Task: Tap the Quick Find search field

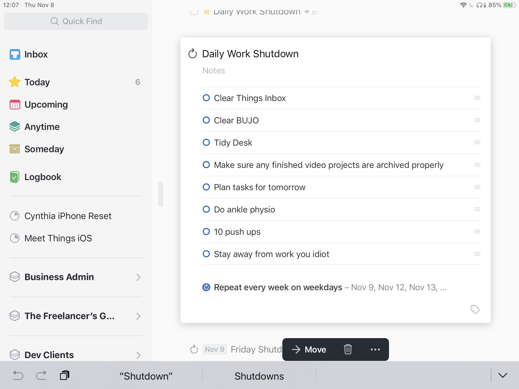Action: pyautogui.click(x=76, y=21)
